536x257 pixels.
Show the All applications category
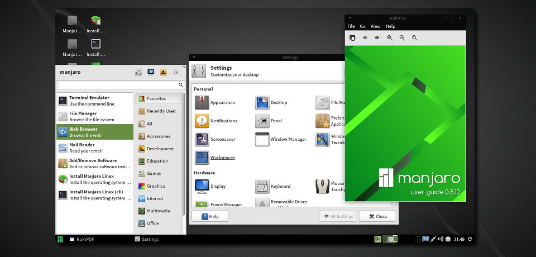[158, 123]
